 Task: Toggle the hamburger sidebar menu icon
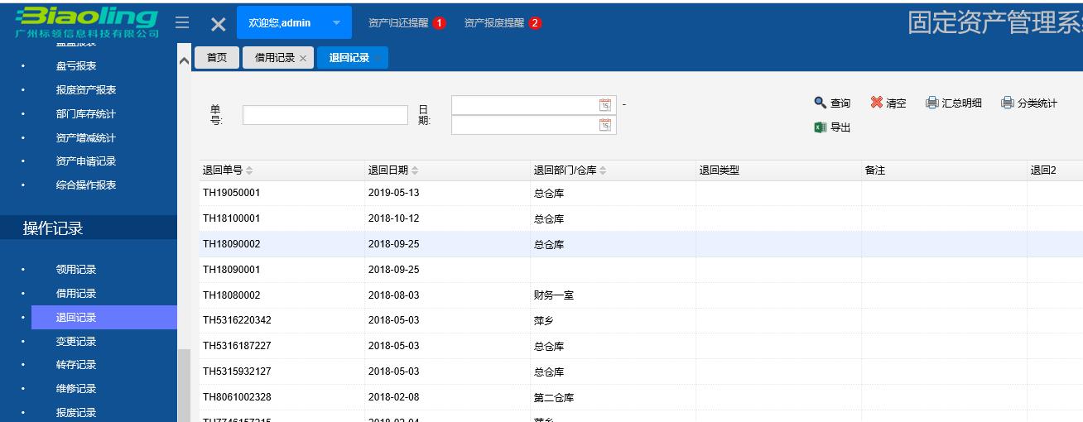182,23
